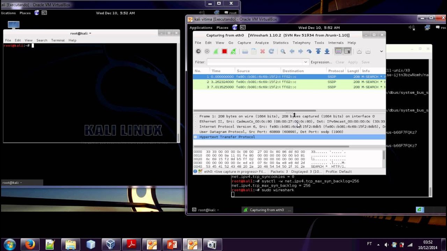Expand Internet Protocol Version 6 row
Image resolution: width=447 pixels, height=251 pixels.
coord(196,127)
